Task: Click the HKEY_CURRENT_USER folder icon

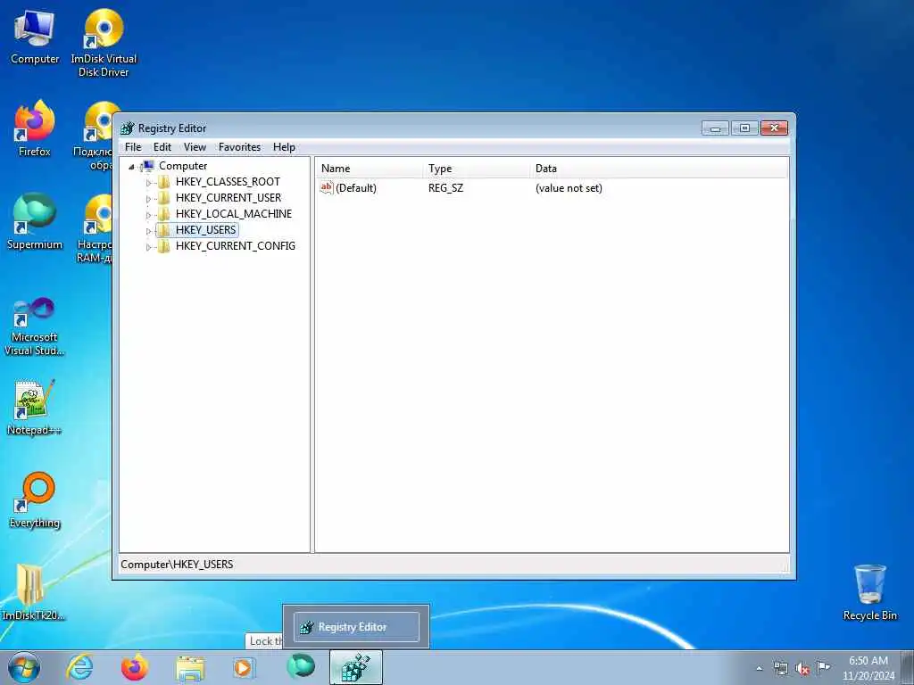Action: (x=164, y=198)
